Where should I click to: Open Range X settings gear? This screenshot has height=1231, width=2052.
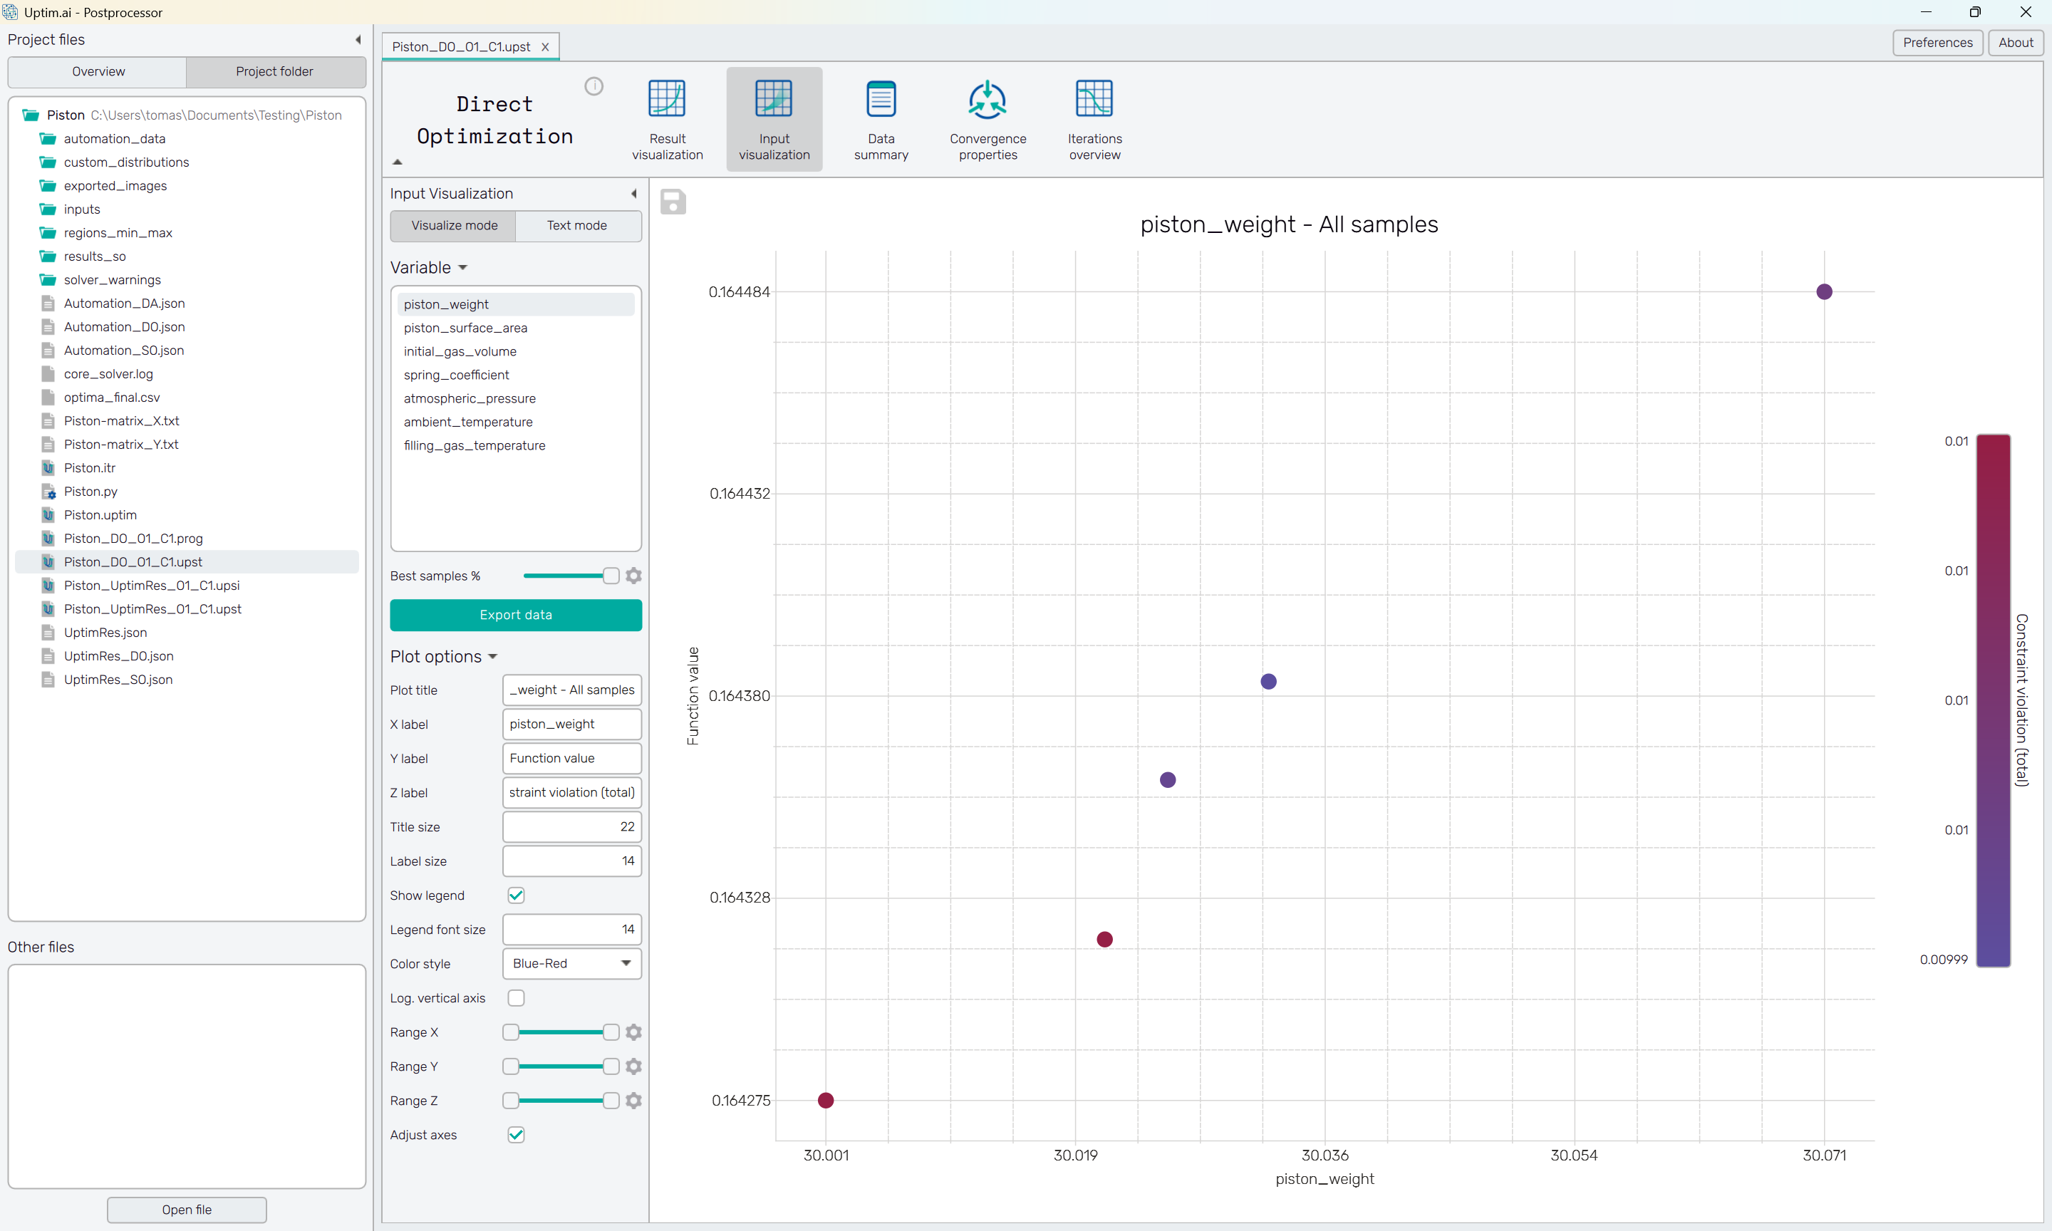[x=633, y=1032]
